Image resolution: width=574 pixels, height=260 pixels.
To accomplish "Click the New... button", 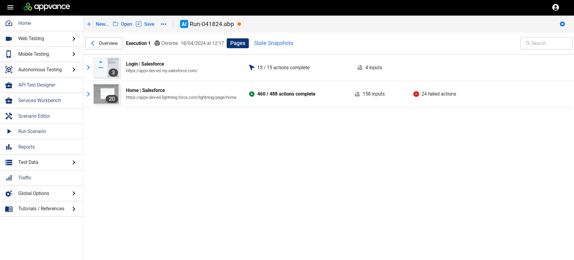I will (98, 24).
